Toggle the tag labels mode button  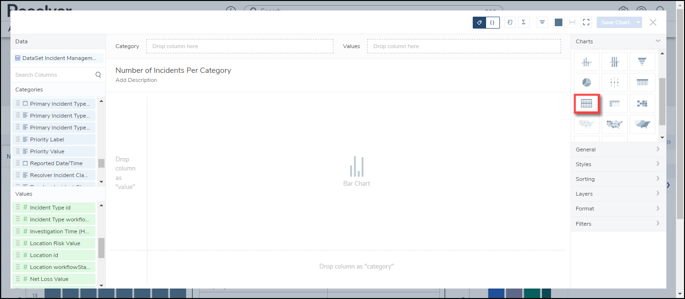tap(479, 22)
